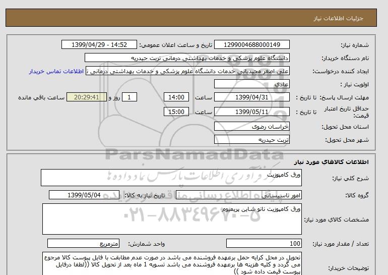388x275 pixels.
Task: Click the مشخصات کالای مورد نیاز label
Action: [x=336, y=219]
